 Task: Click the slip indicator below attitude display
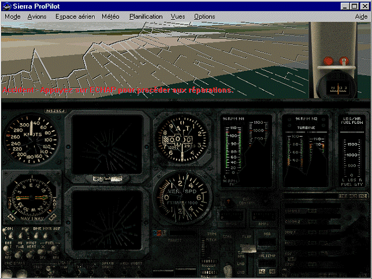(x=108, y=178)
